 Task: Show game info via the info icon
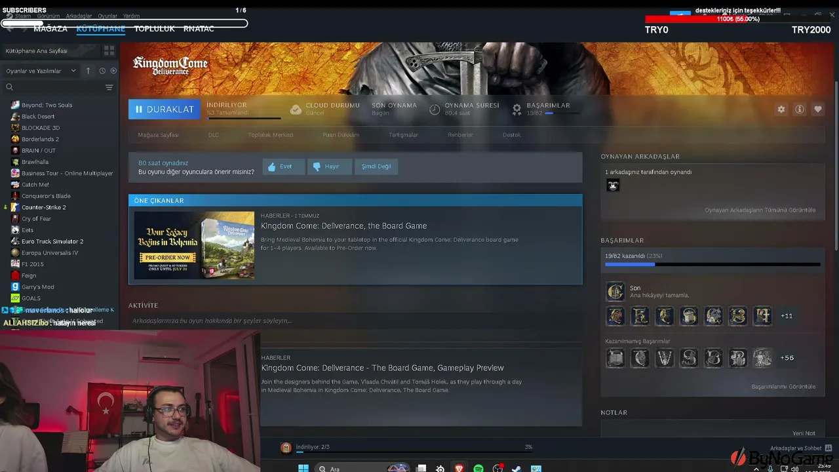coord(800,109)
